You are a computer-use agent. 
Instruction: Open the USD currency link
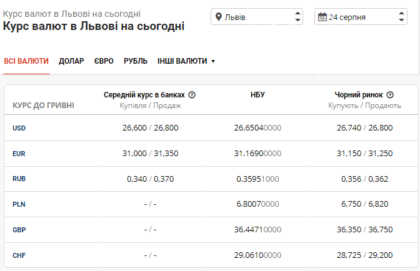pyautogui.click(x=19, y=128)
